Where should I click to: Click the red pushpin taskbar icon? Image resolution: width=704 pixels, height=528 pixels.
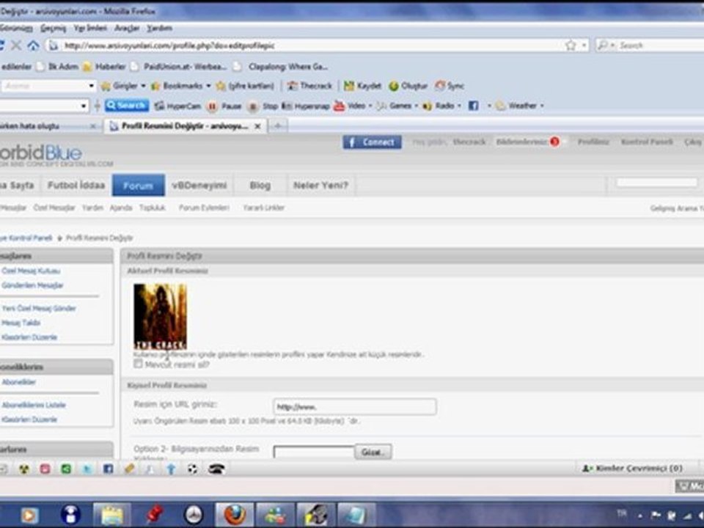[153, 515]
